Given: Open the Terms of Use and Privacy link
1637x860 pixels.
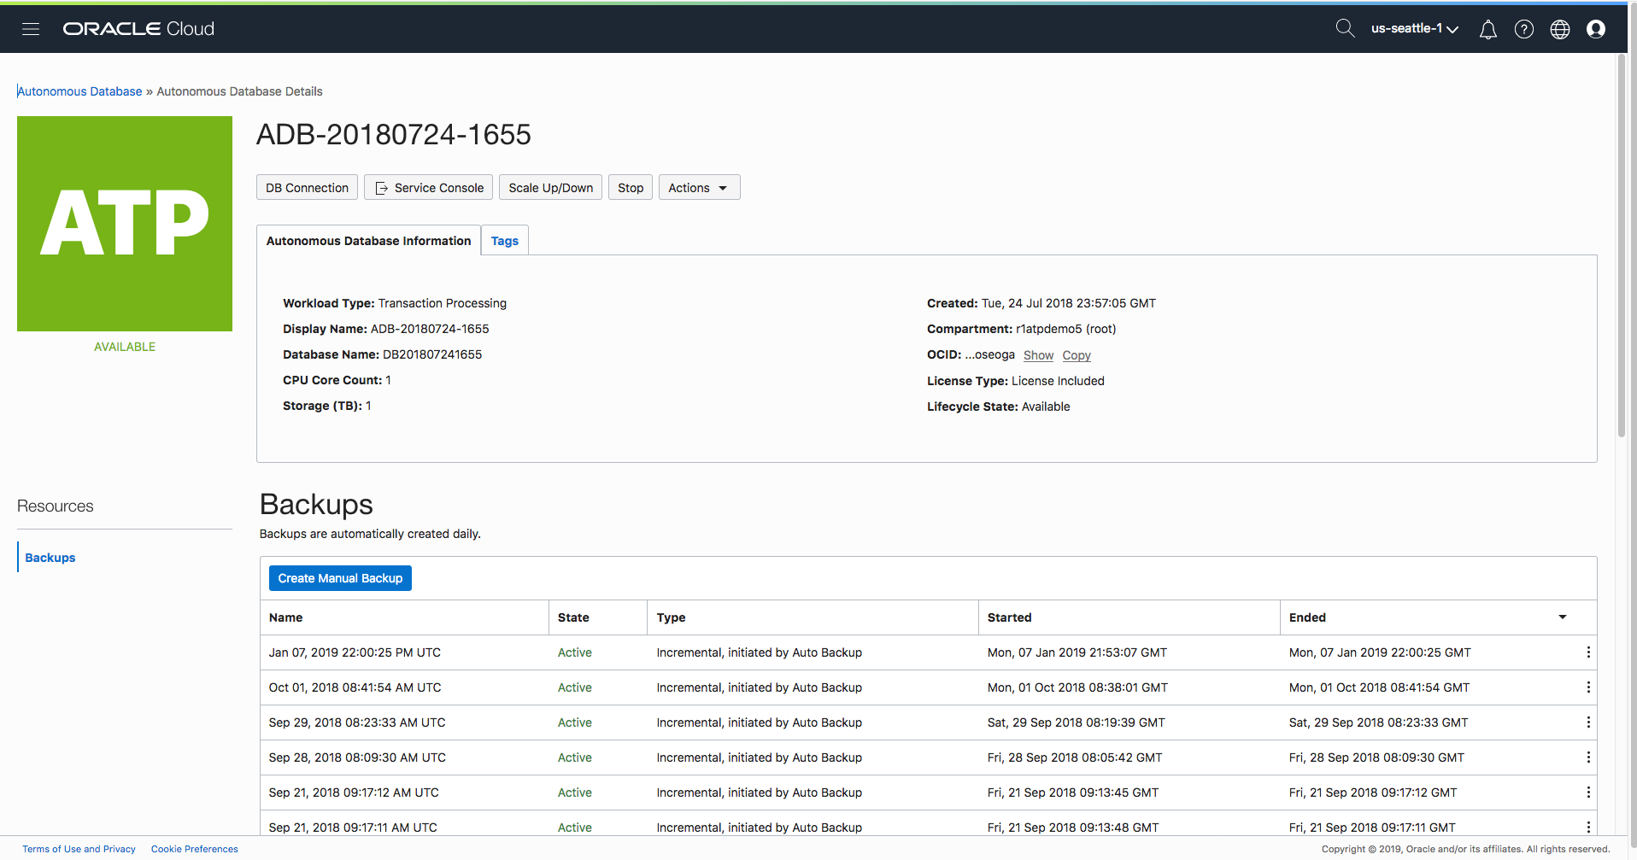Looking at the screenshot, I should point(79,849).
